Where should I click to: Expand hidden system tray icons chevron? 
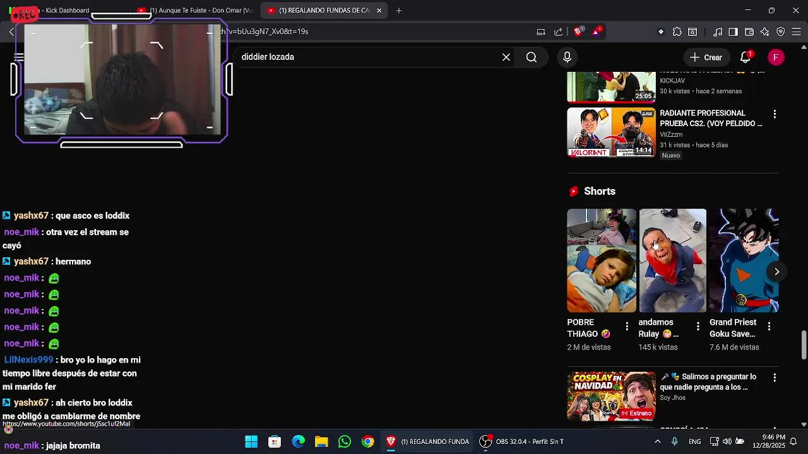point(658,441)
